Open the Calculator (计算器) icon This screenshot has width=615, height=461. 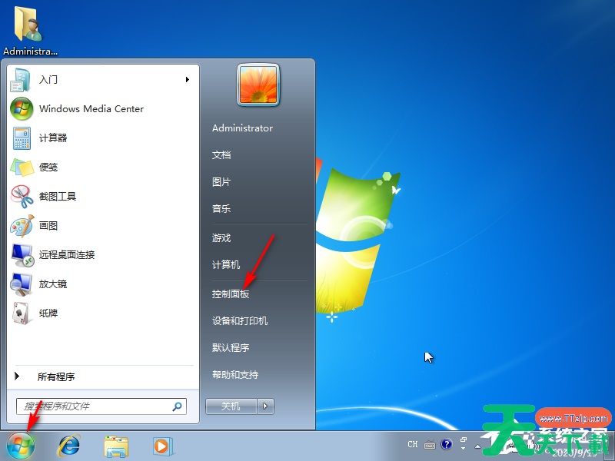tap(22, 138)
